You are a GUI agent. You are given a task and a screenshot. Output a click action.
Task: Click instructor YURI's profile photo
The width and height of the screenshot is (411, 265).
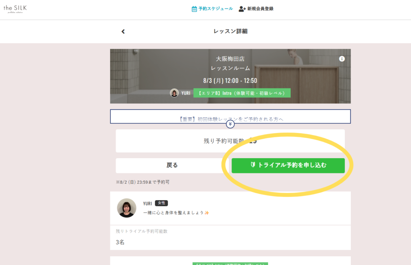click(x=126, y=208)
